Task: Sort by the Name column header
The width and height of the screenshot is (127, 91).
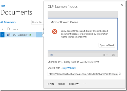Action: 15,29
